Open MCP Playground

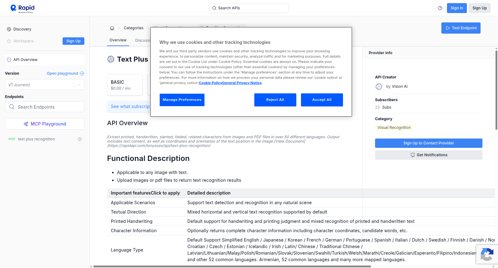(x=45, y=124)
